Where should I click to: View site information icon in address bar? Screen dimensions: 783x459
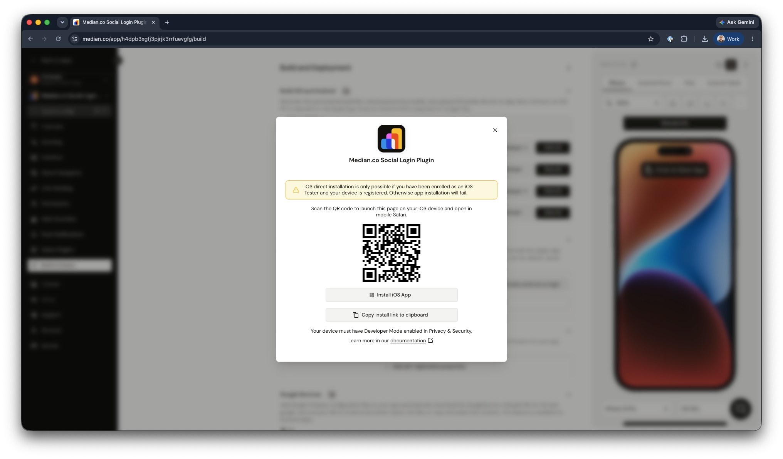coord(75,39)
